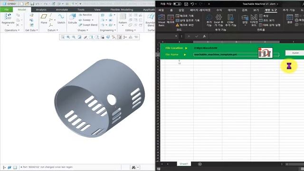Click the logo image in the worksheet
Image resolution: width=304 pixels, height=171 pixels.
pos(266,53)
